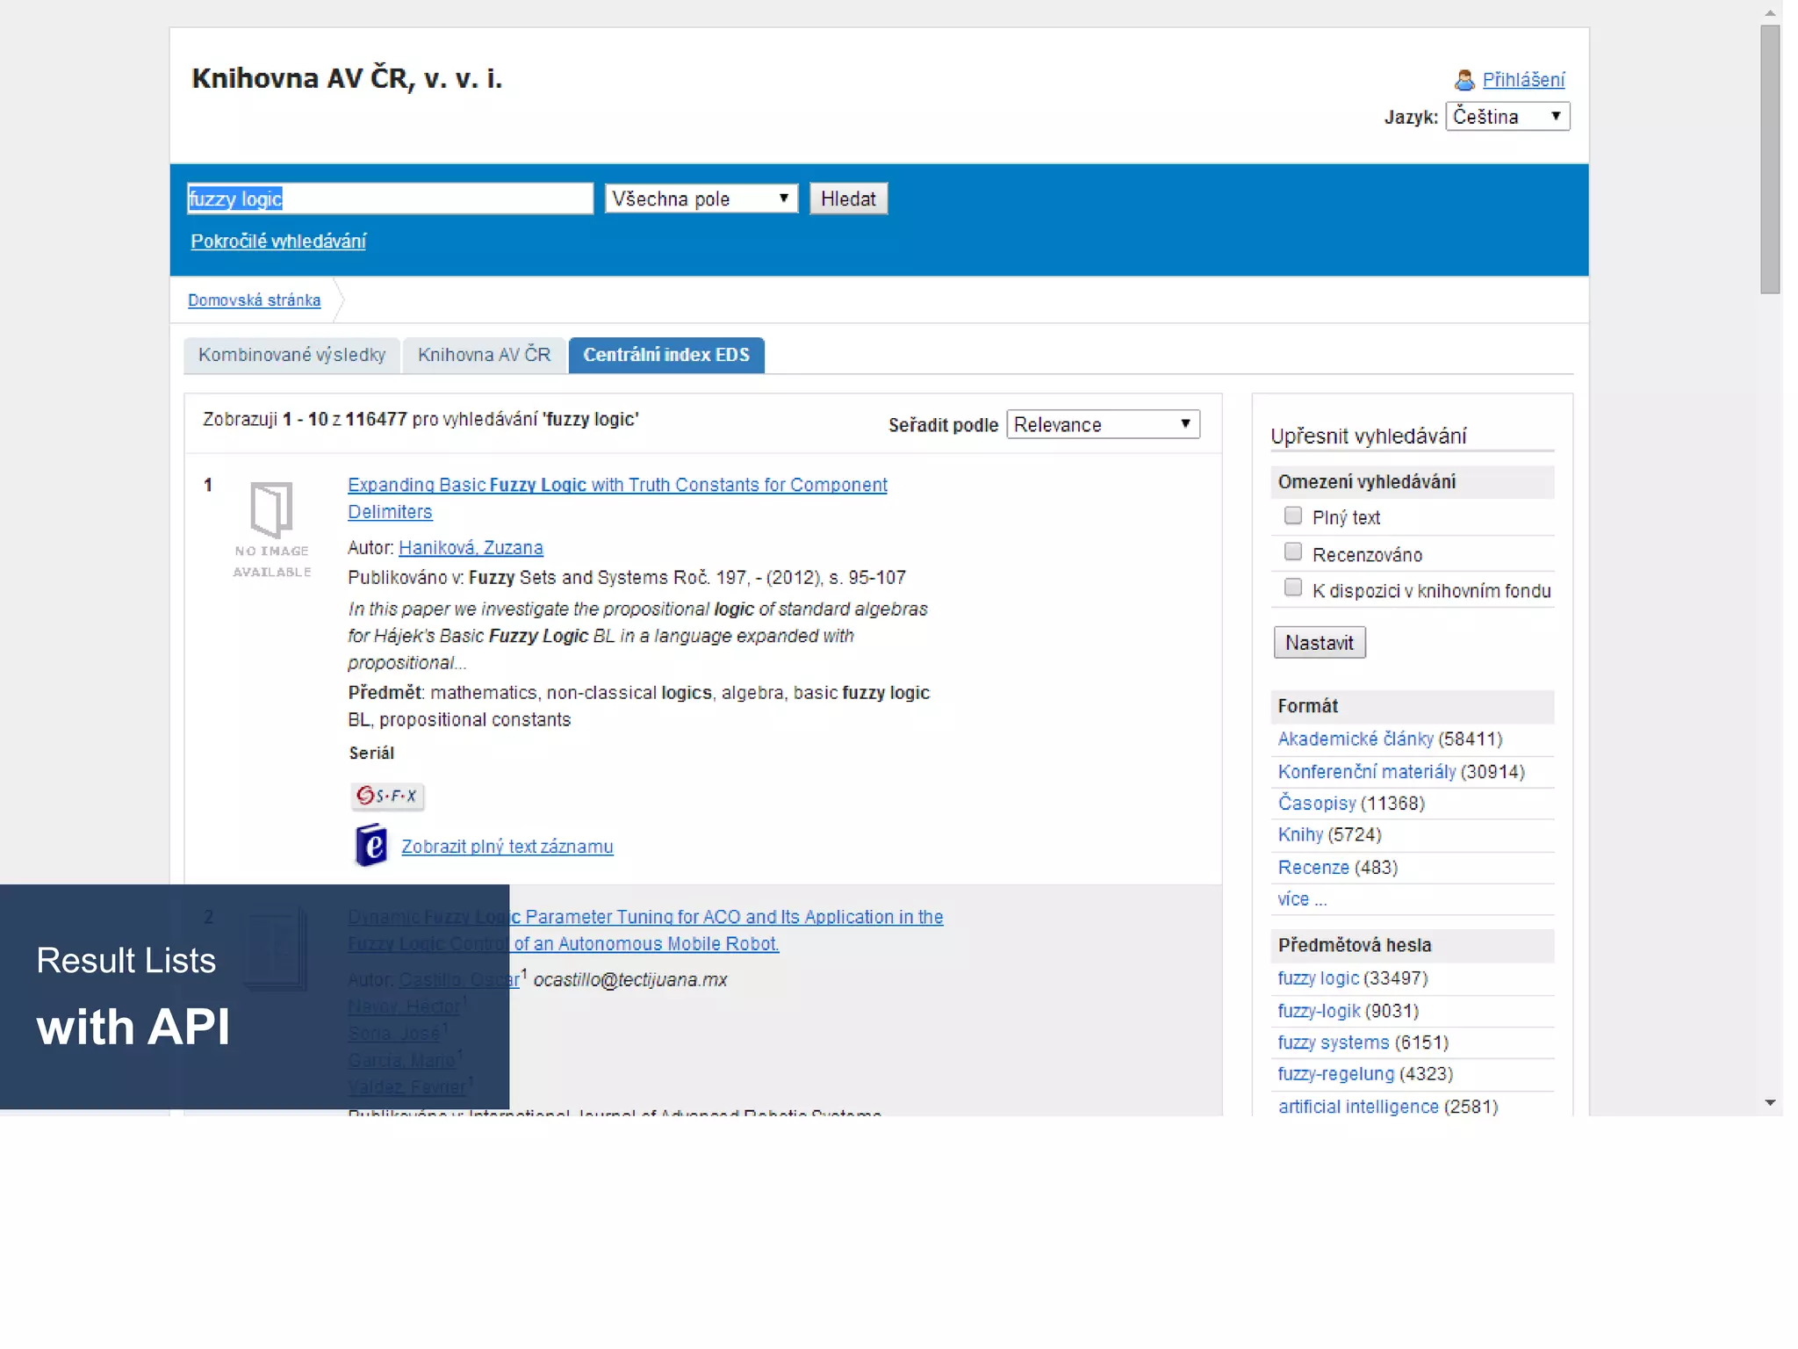
Task: Toggle K dispozici v knihovním fondu checkbox
Action: point(1292,588)
